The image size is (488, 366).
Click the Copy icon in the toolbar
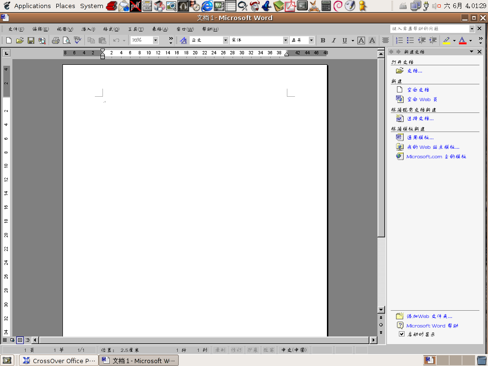tap(91, 40)
